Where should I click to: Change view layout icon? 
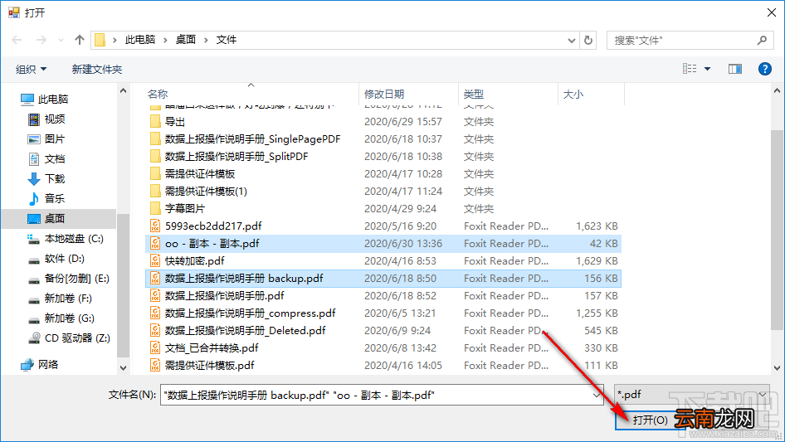[x=690, y=69]
